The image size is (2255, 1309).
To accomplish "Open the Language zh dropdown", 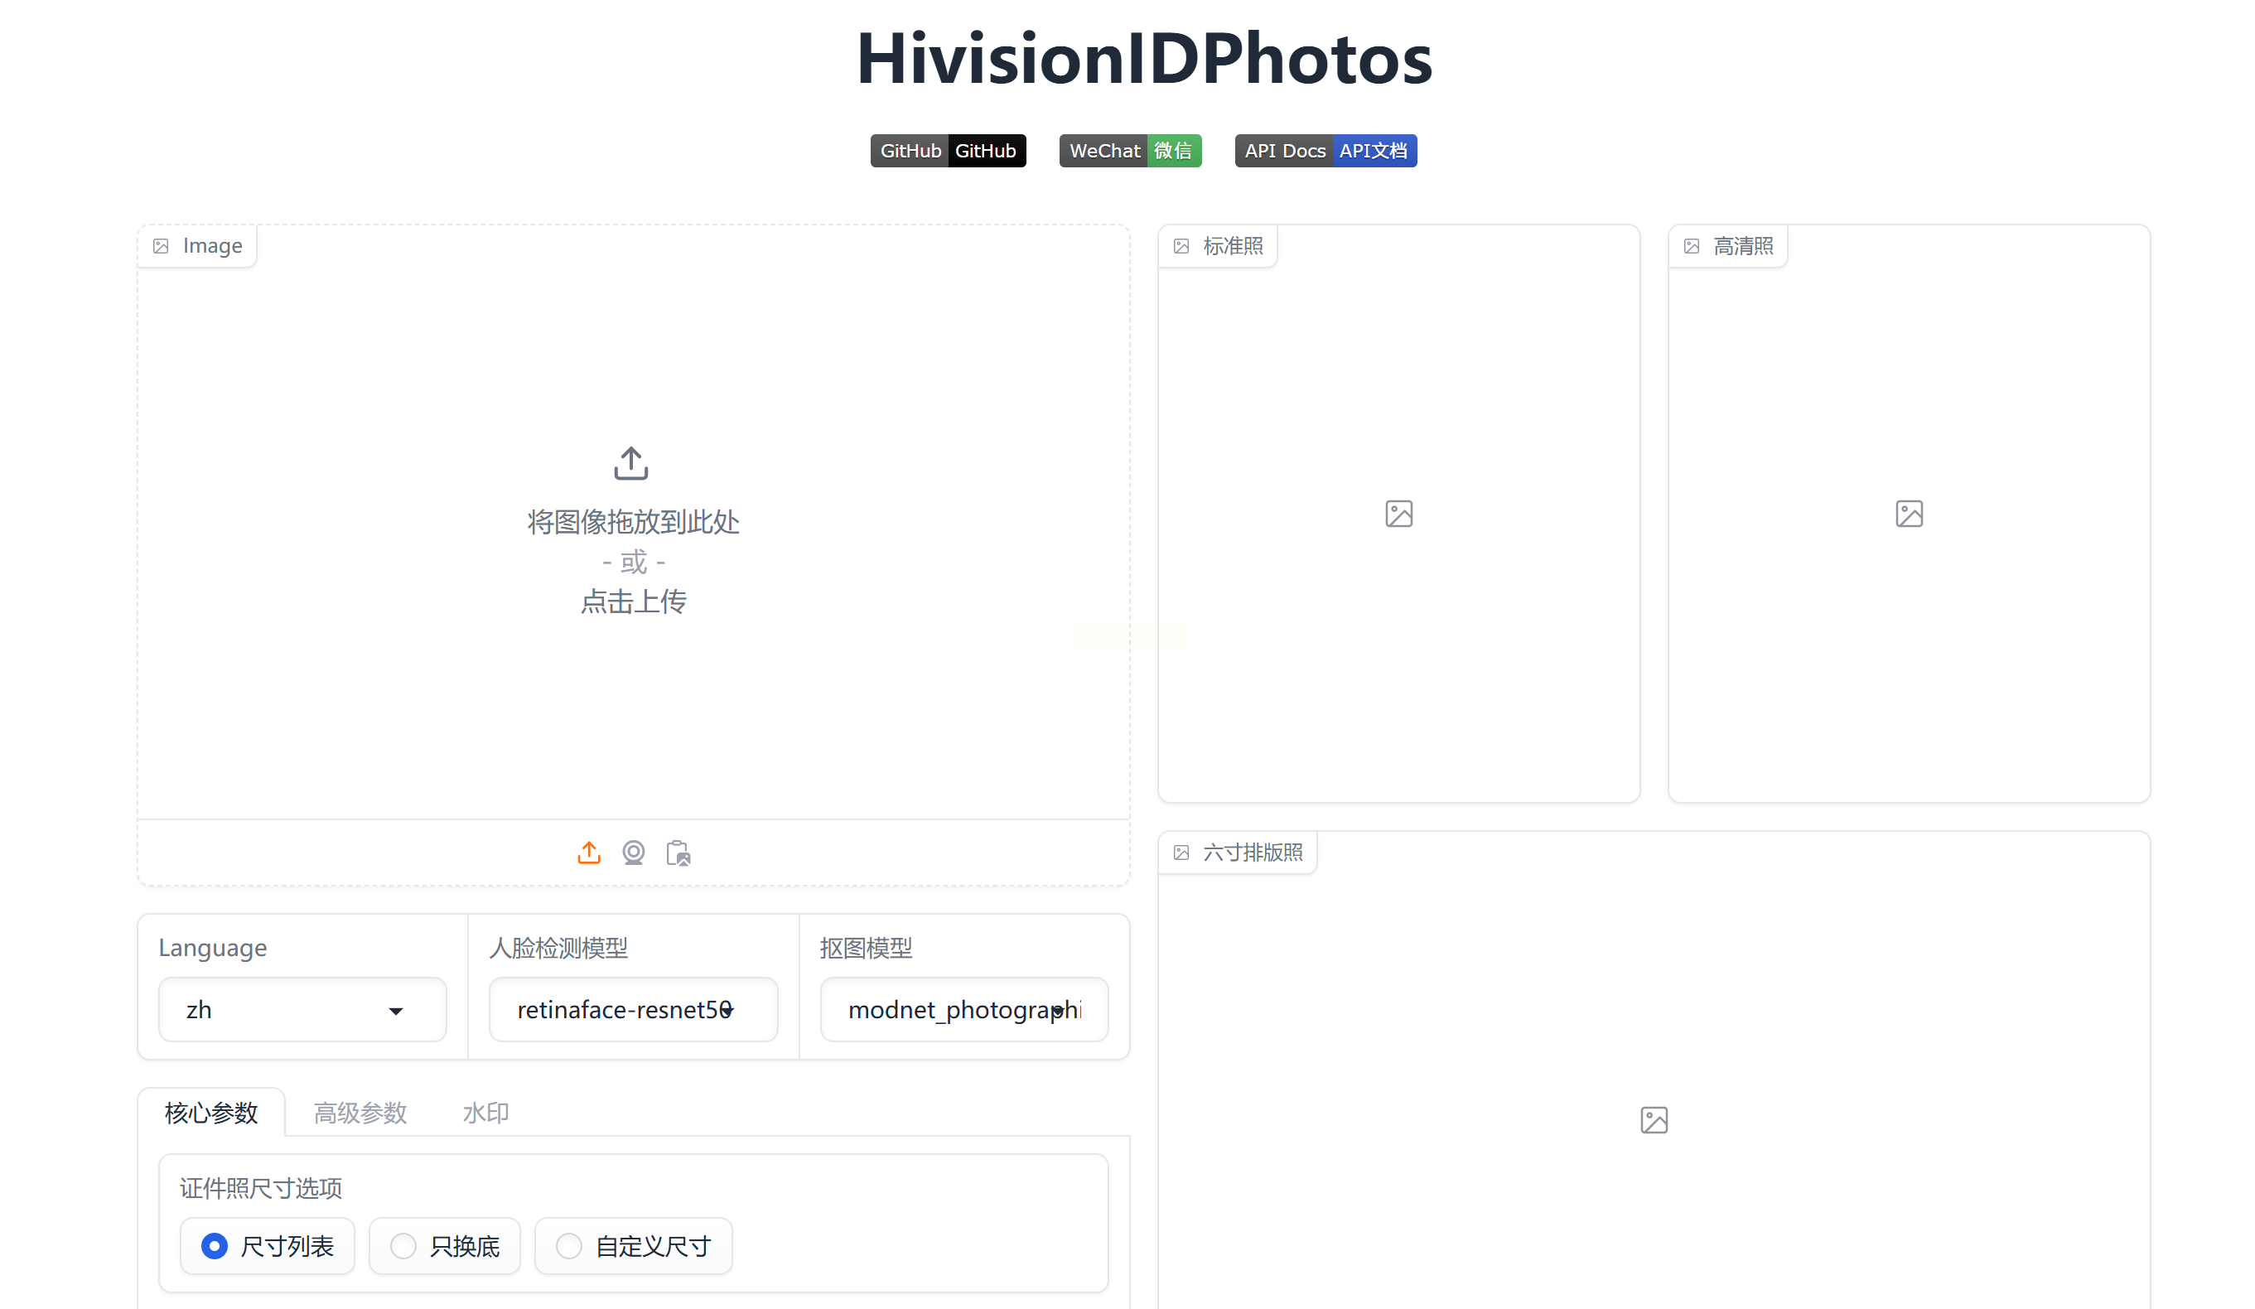I will (x=302, y=1009).
